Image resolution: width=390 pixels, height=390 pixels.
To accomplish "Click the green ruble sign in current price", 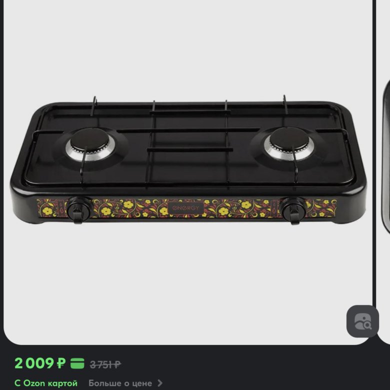I will click(61, 363).
